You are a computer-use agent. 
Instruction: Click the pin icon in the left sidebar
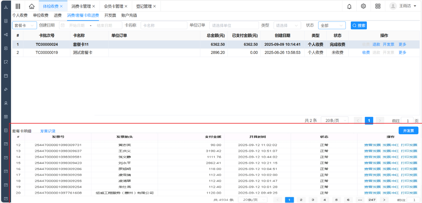pyautogui.click(x=6, y=89)
